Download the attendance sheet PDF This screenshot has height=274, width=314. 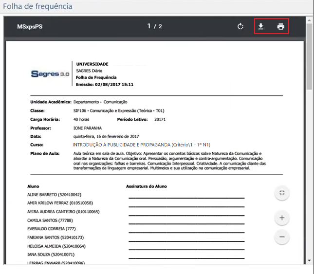(261, 26)
